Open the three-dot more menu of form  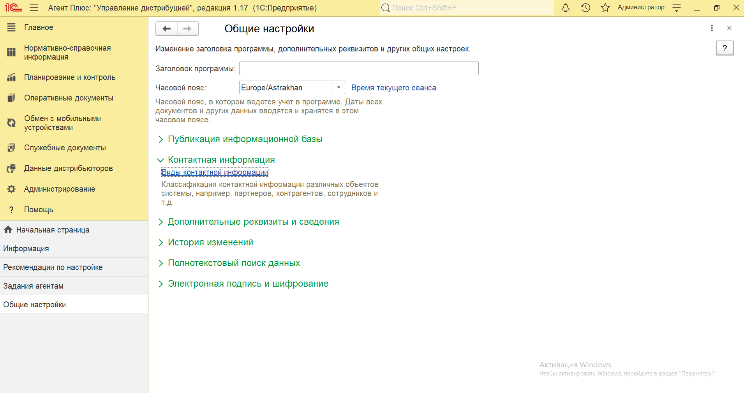[x=712, y=28]
